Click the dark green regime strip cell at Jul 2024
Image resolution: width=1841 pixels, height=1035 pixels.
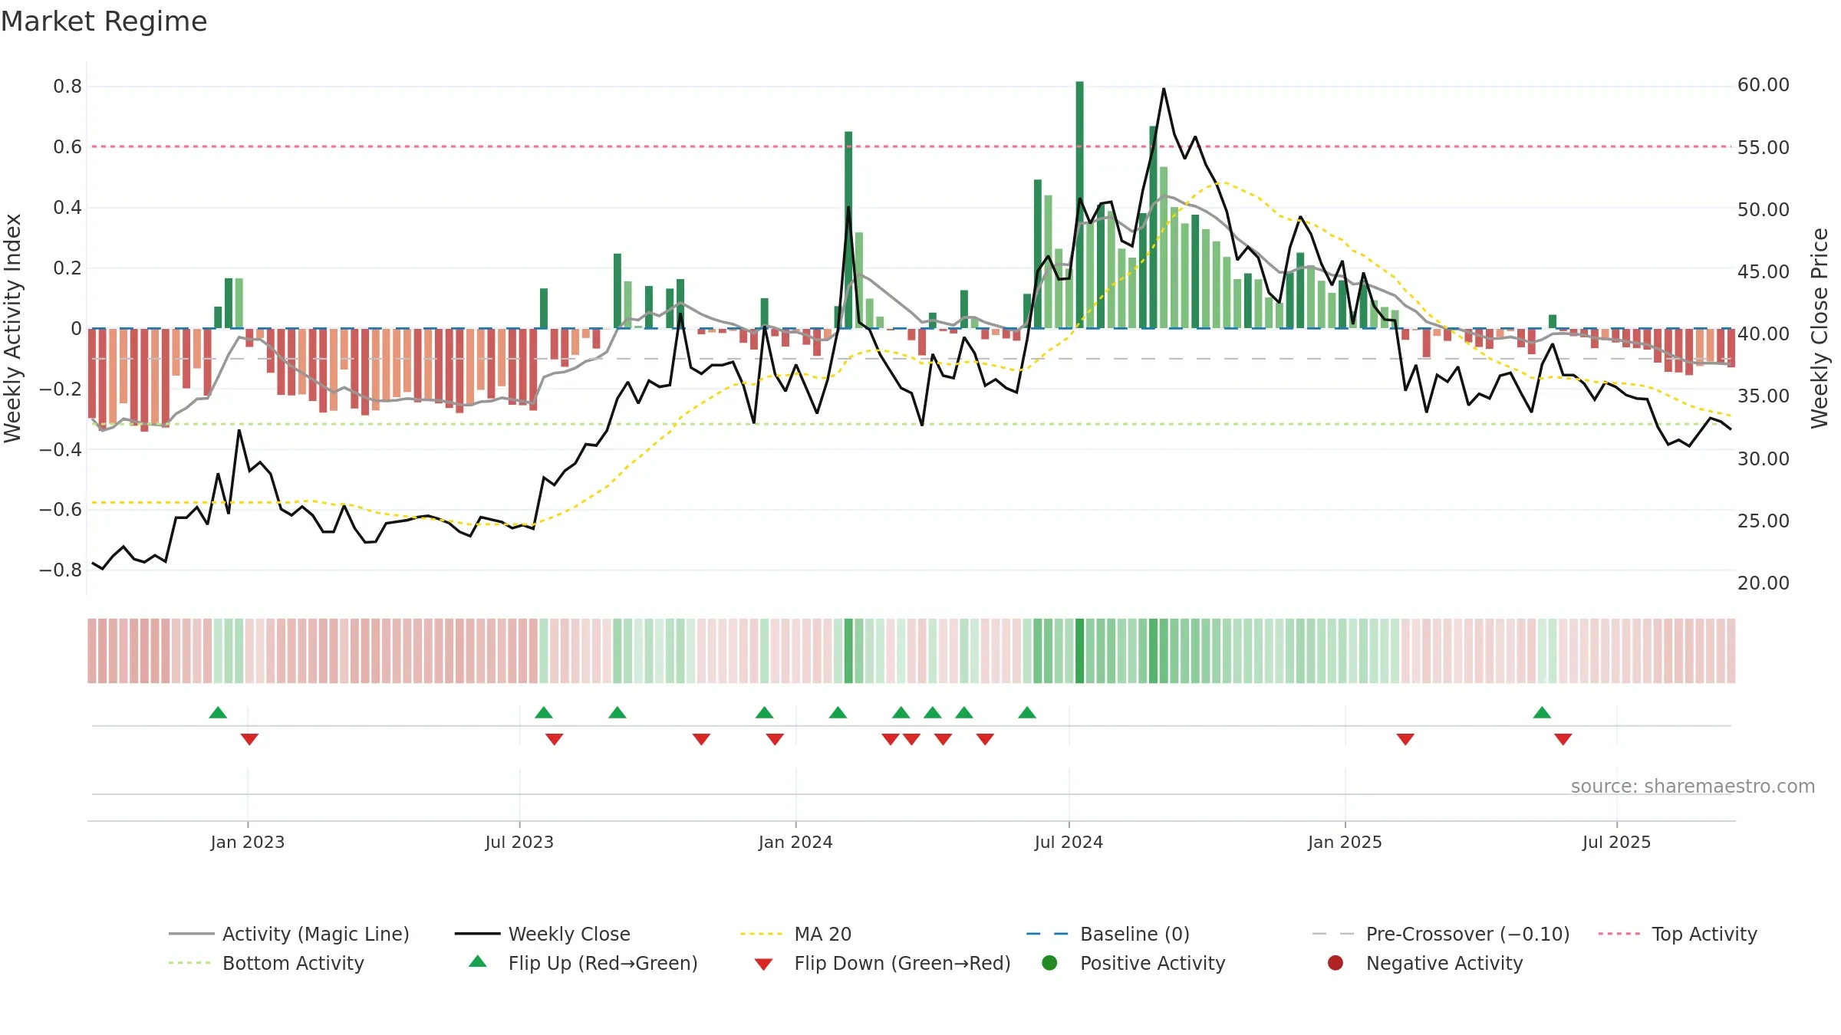click(x=1080, y=651)
